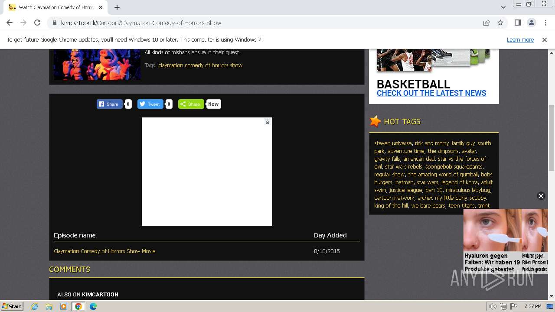Viewport: 555px width, 312px height.
Task: Open the tab search dropdown
Action: click(x=503, y=7)
